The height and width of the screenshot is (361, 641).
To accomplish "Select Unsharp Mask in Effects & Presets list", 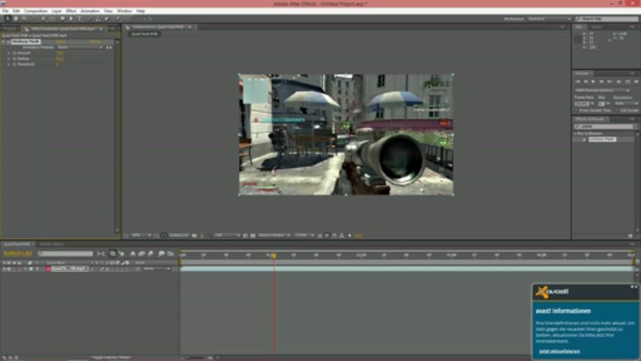I will point(601,139).
